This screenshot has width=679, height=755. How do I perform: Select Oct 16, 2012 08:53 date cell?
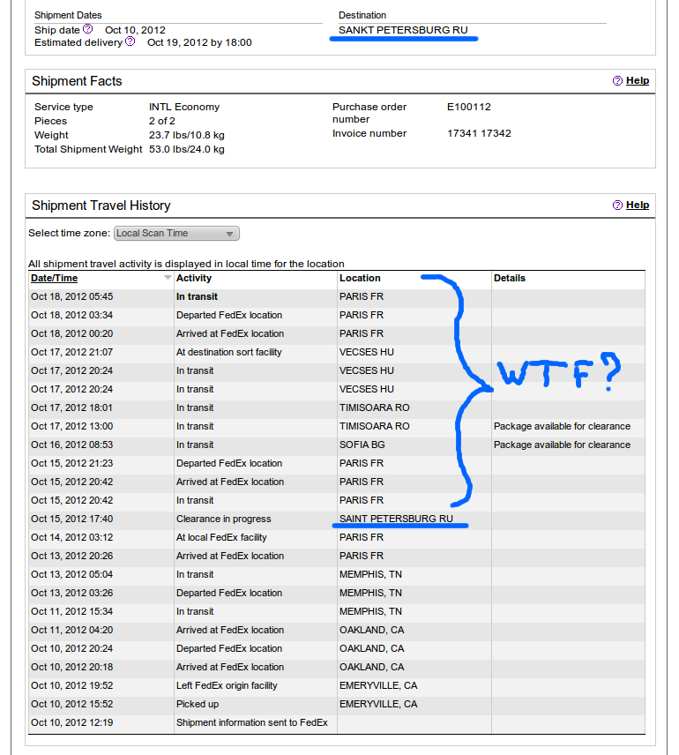[x=71, y=445]
